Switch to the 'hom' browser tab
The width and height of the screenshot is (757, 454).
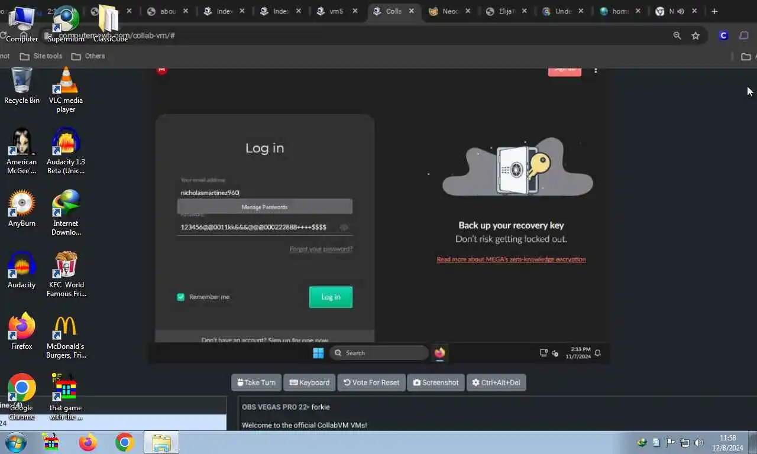click(619, 11)
